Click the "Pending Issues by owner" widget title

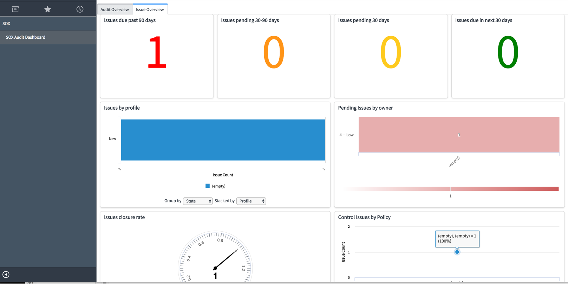(365, 108)
